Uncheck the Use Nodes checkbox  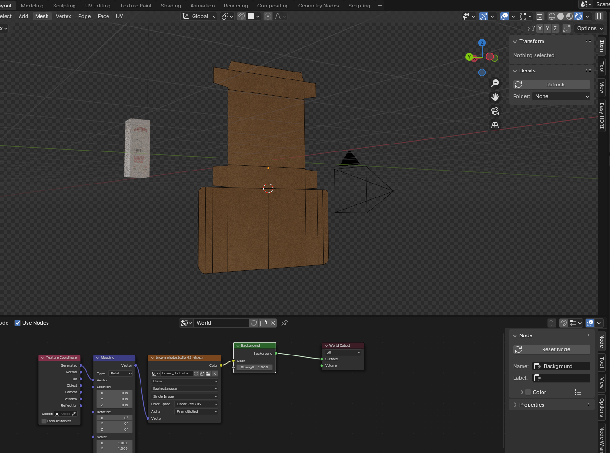coord(18,323)
